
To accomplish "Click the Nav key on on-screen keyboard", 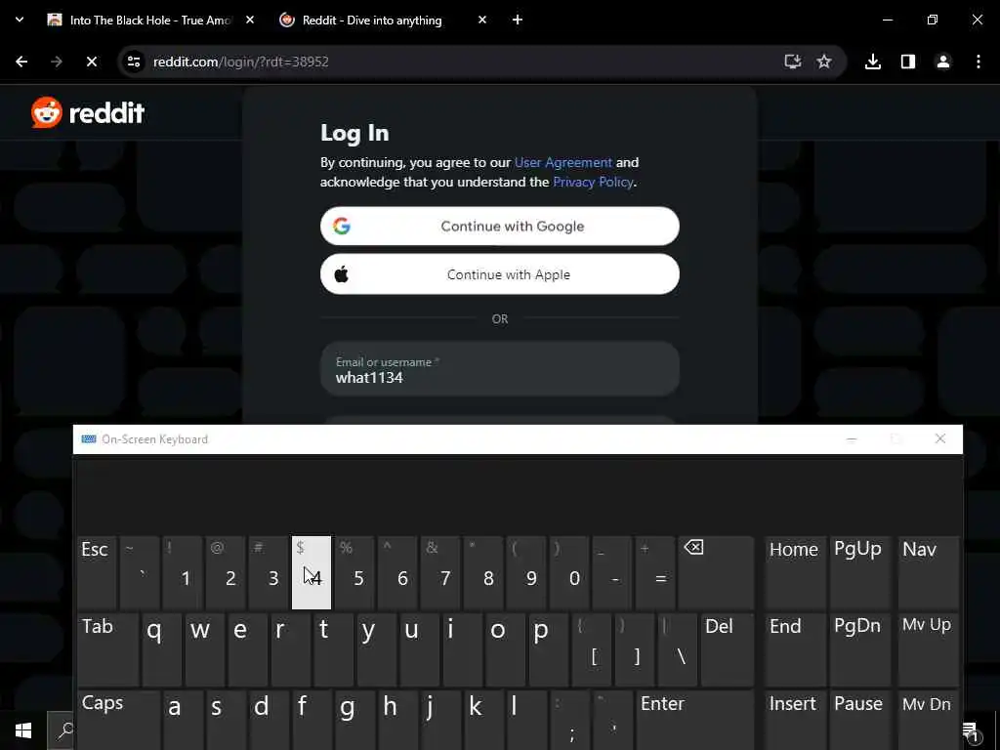I will tap(928, 572).
